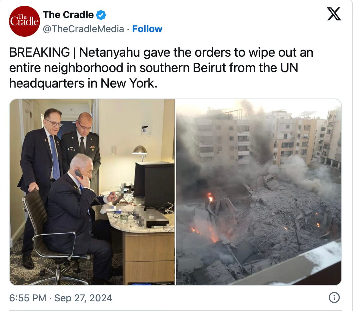Click the BREAKING tweet text
The height and width of the screenshot is (311, 353).
(161, 68)
